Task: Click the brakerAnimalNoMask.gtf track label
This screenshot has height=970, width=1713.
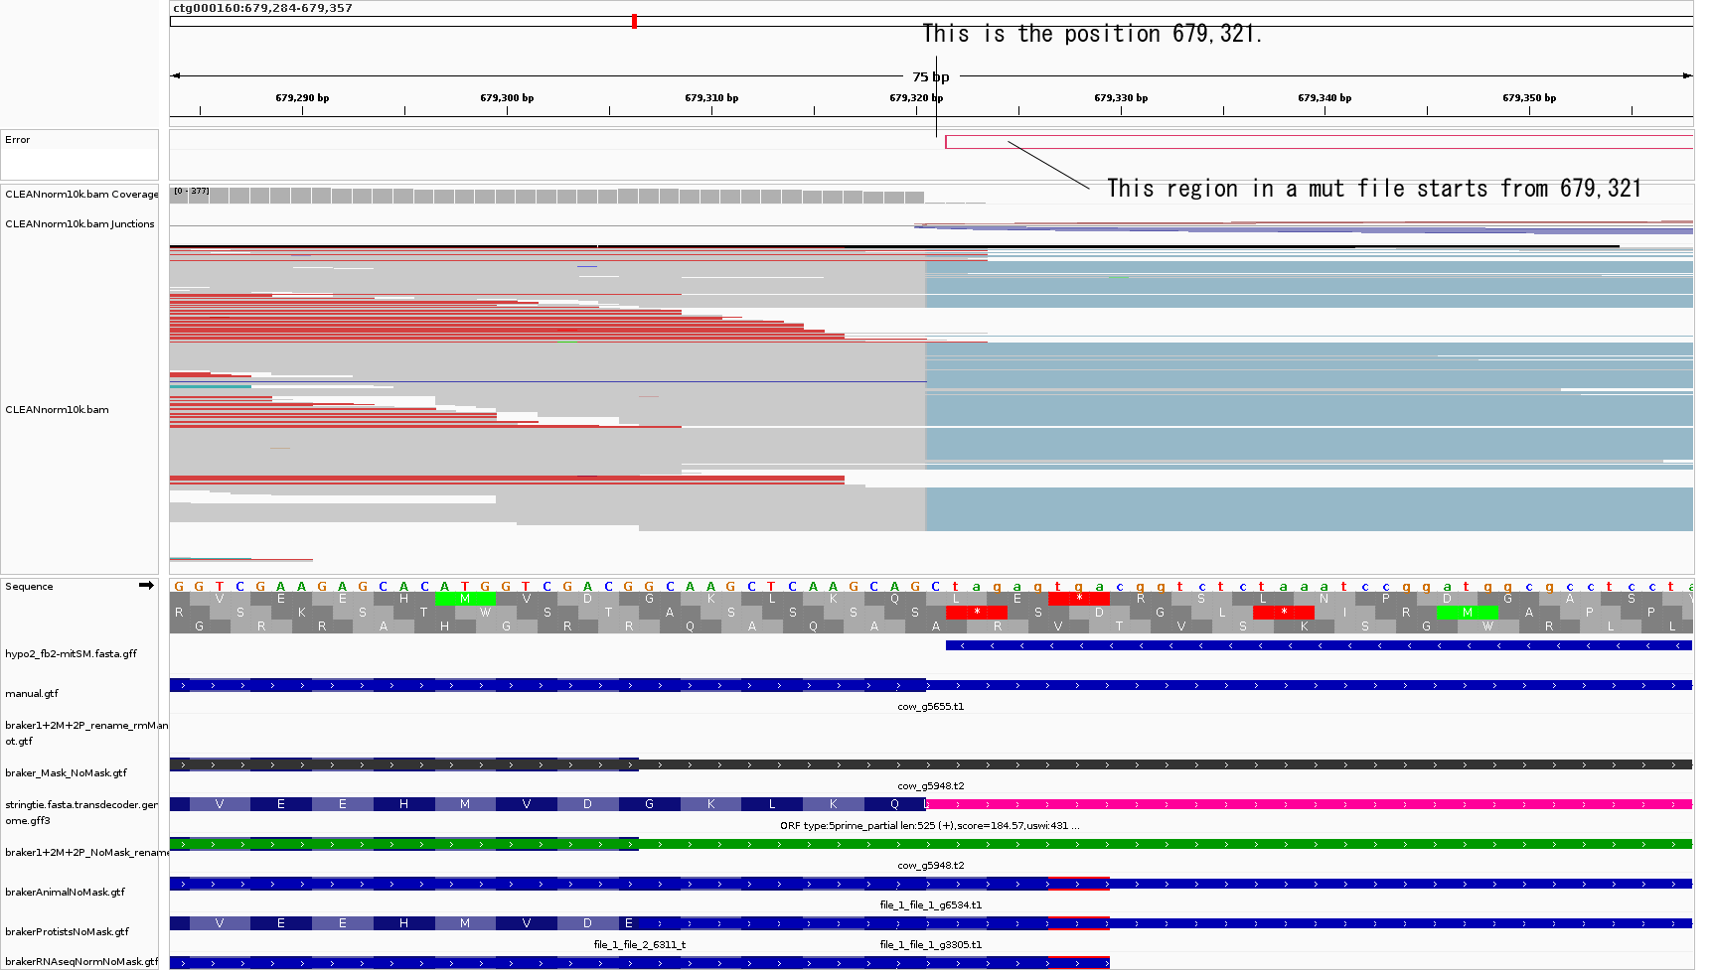Action: 64,892
